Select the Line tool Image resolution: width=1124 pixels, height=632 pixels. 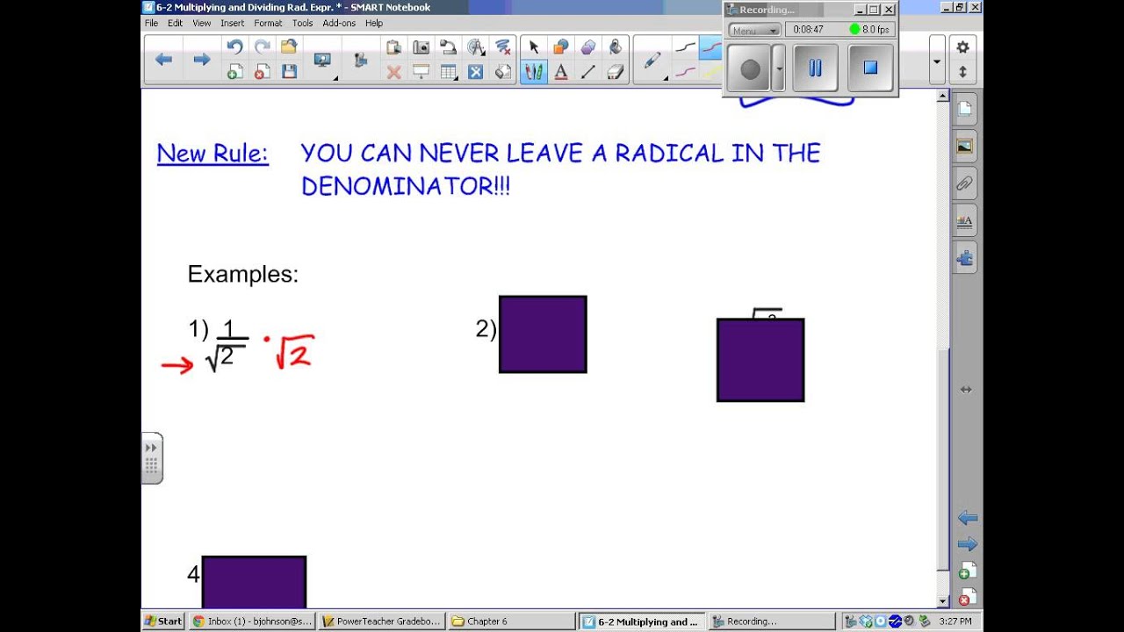[x=588, y=73]
